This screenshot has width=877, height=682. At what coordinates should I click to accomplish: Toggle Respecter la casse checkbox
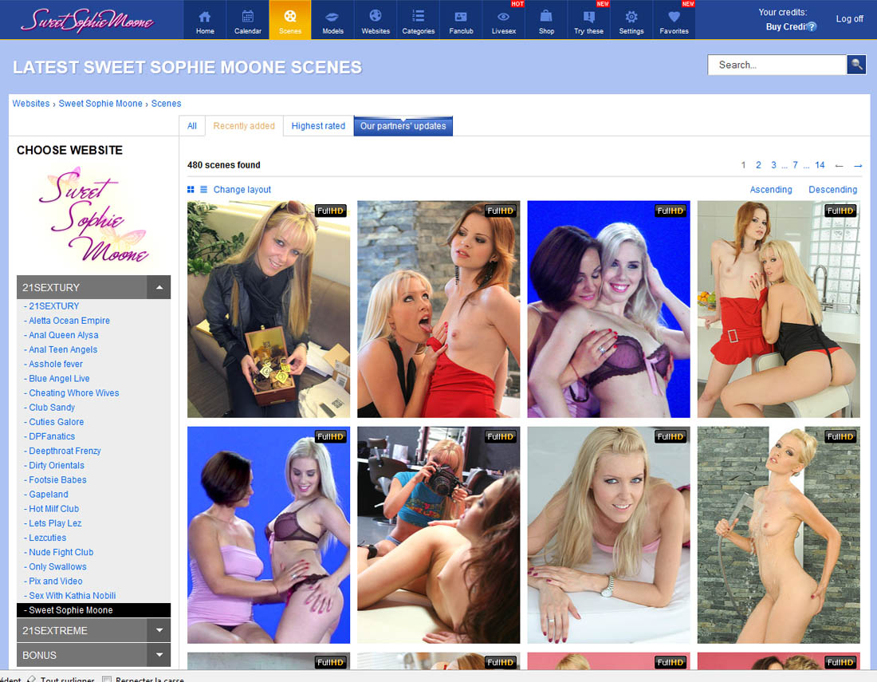pyautogui.click(x=107, y=679)
